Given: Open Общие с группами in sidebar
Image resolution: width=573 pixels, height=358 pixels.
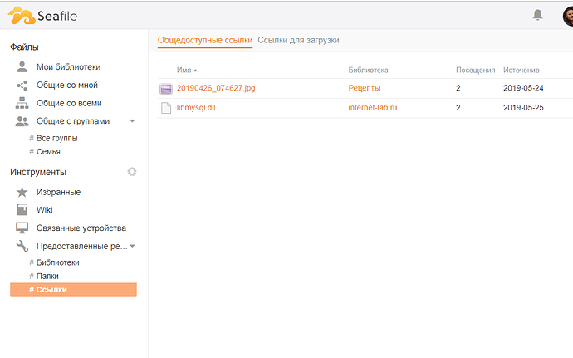Looking at the screenshot, I should click(73, 121).
